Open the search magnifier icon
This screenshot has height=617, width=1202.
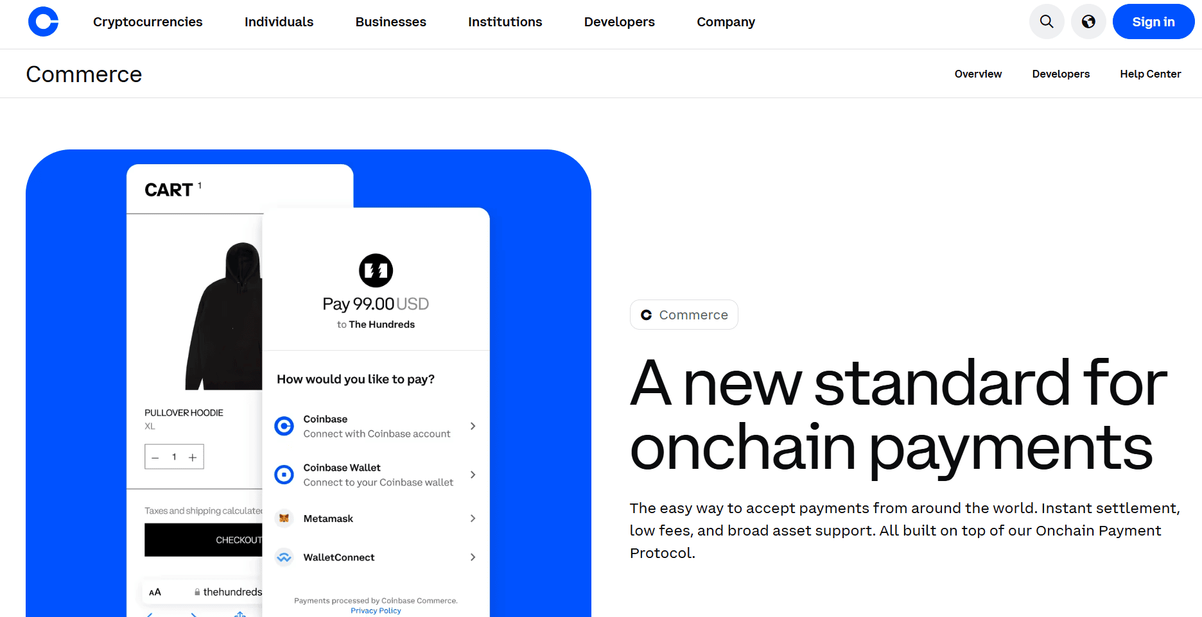click(1047, 22)
